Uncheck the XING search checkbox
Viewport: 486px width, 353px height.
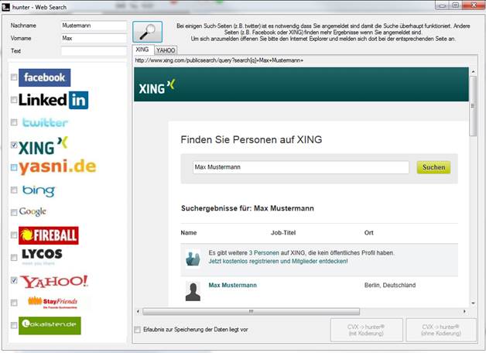pyautogui.click(x=14, y=145)
